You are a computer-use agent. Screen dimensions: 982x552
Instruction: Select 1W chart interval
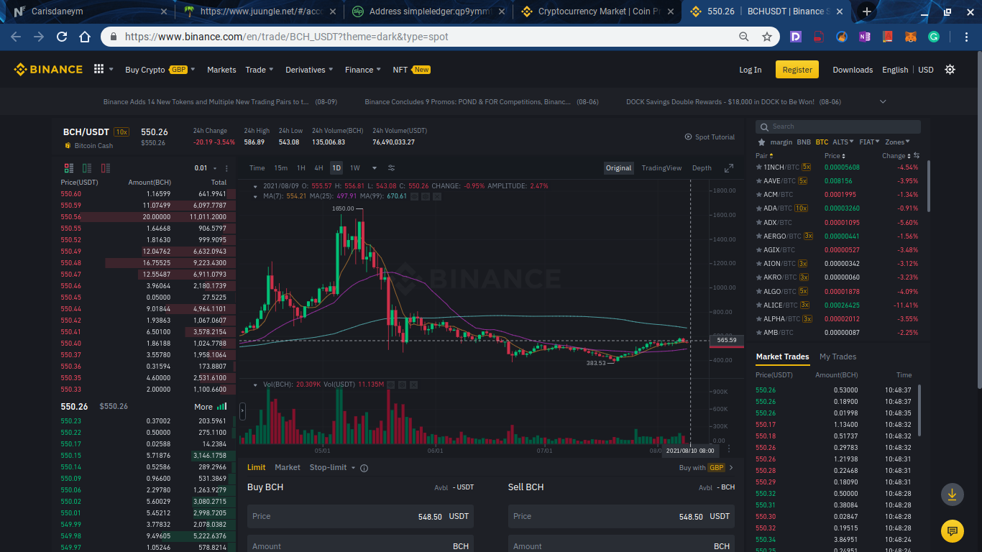pyautogui.click(x=355, y=168)
